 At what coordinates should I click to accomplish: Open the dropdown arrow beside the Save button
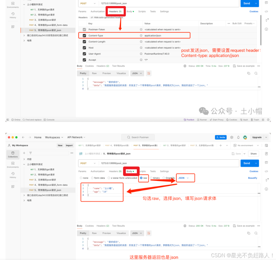(x=244, y=154)
